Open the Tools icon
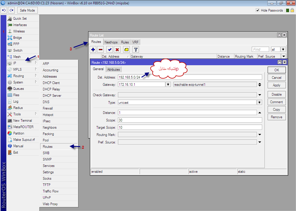Screen dimensions: 296x211 point(10,114)
